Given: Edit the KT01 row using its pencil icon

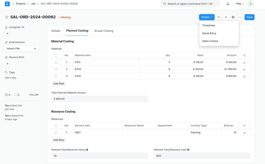Looking at the screenshot, I should tap(244, 62).
